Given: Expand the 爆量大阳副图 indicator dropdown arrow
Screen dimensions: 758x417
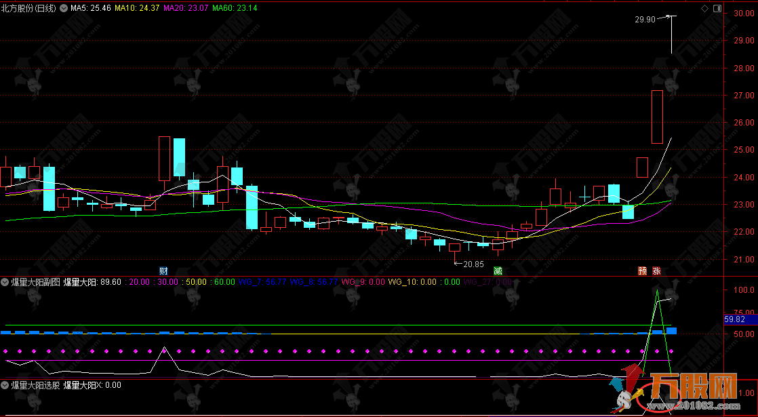Looking at the screenshot, I should point(5,281).
